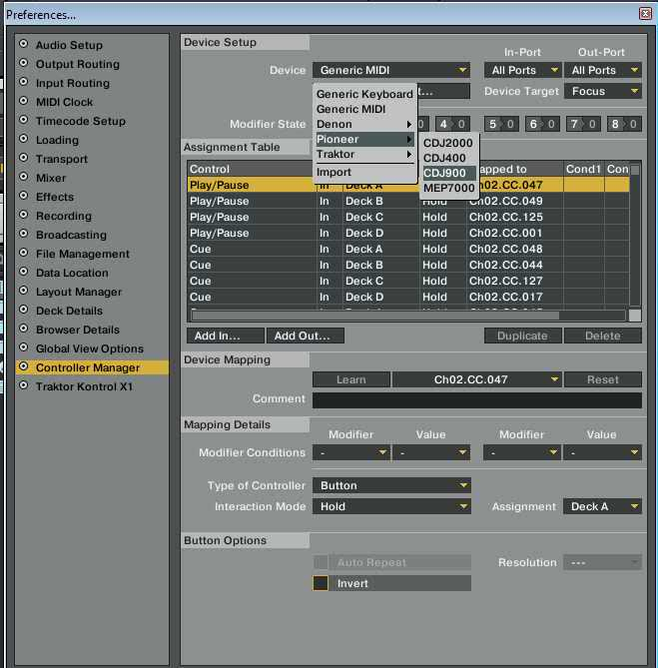Open Broadcasting preferences page
This screenshot has width=658, height=668.
tap(70, 235)
